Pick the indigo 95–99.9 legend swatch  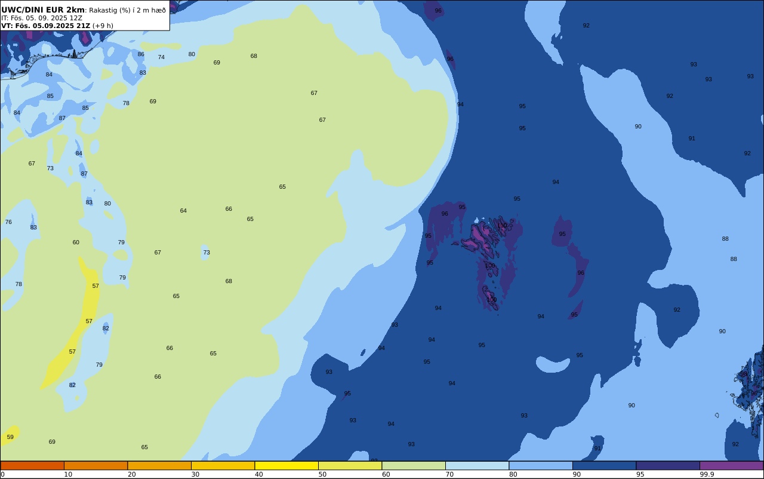point(668,465)
